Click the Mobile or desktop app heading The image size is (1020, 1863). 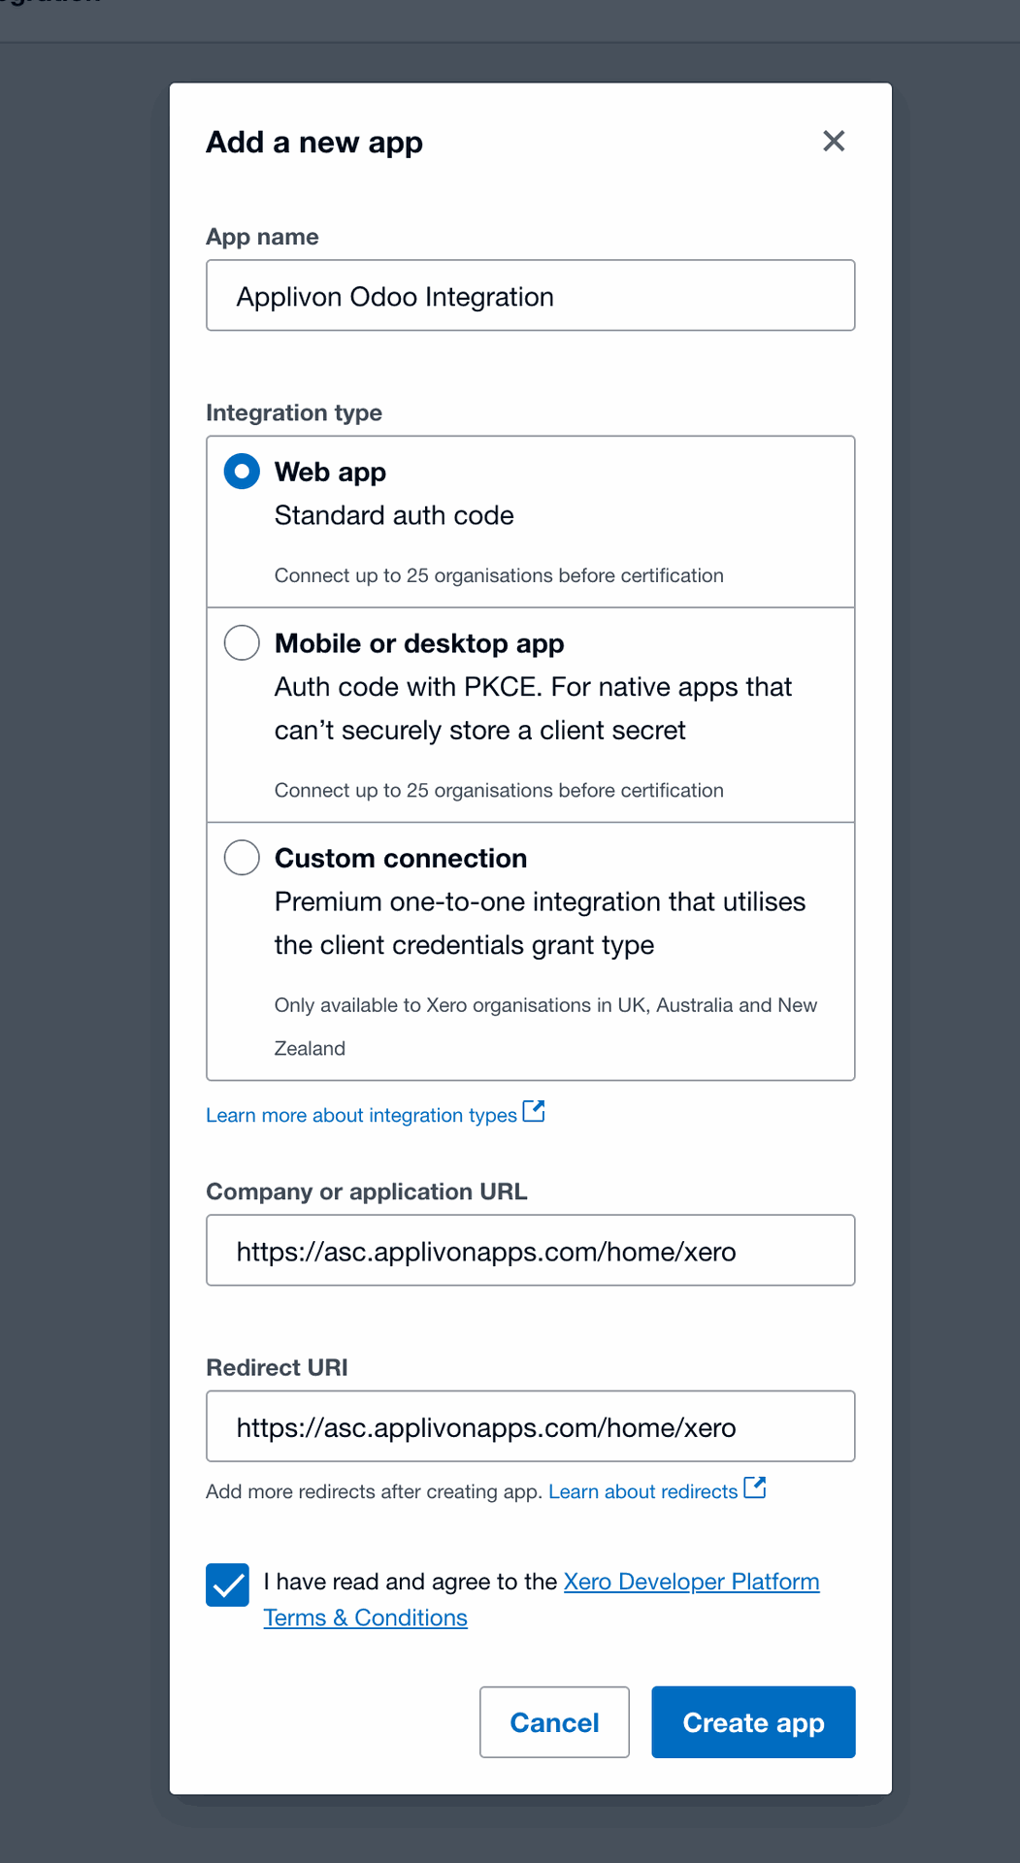click(x=419, y=643)
